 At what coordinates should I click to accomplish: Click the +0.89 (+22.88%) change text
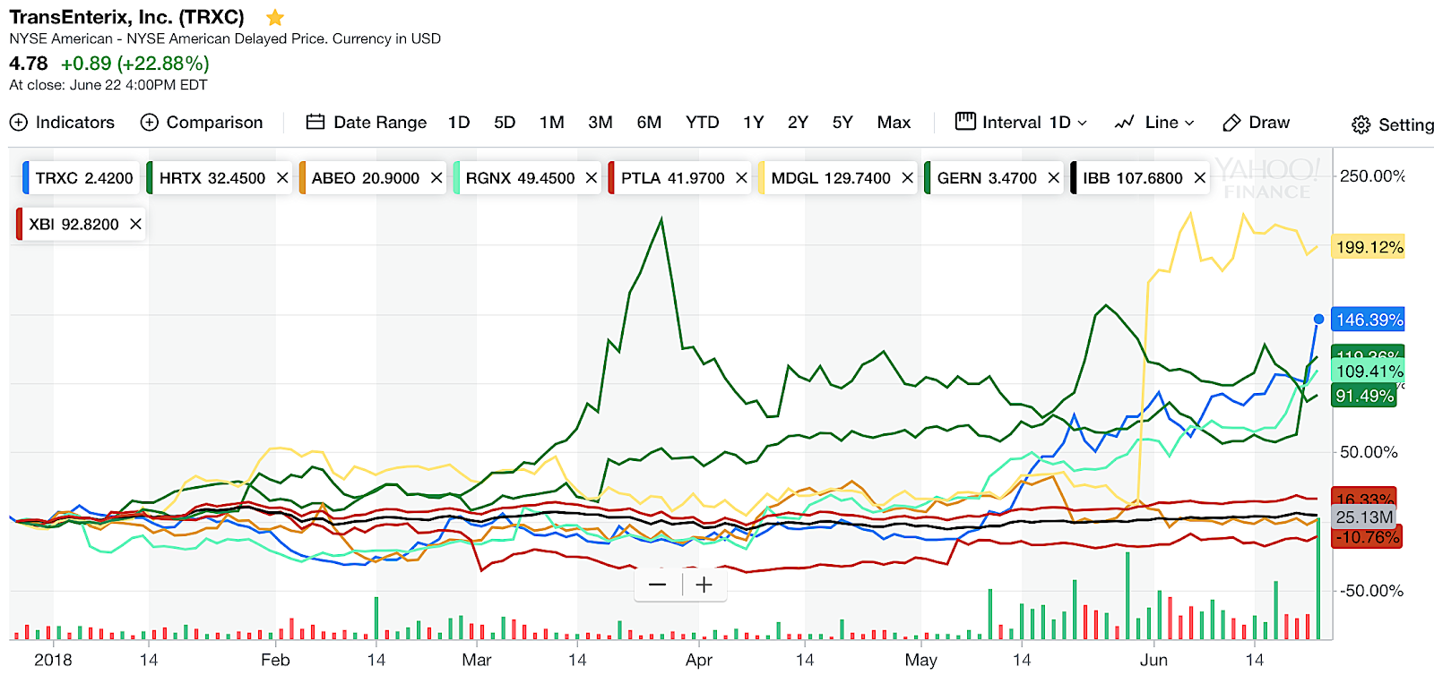tap(134, 64)
